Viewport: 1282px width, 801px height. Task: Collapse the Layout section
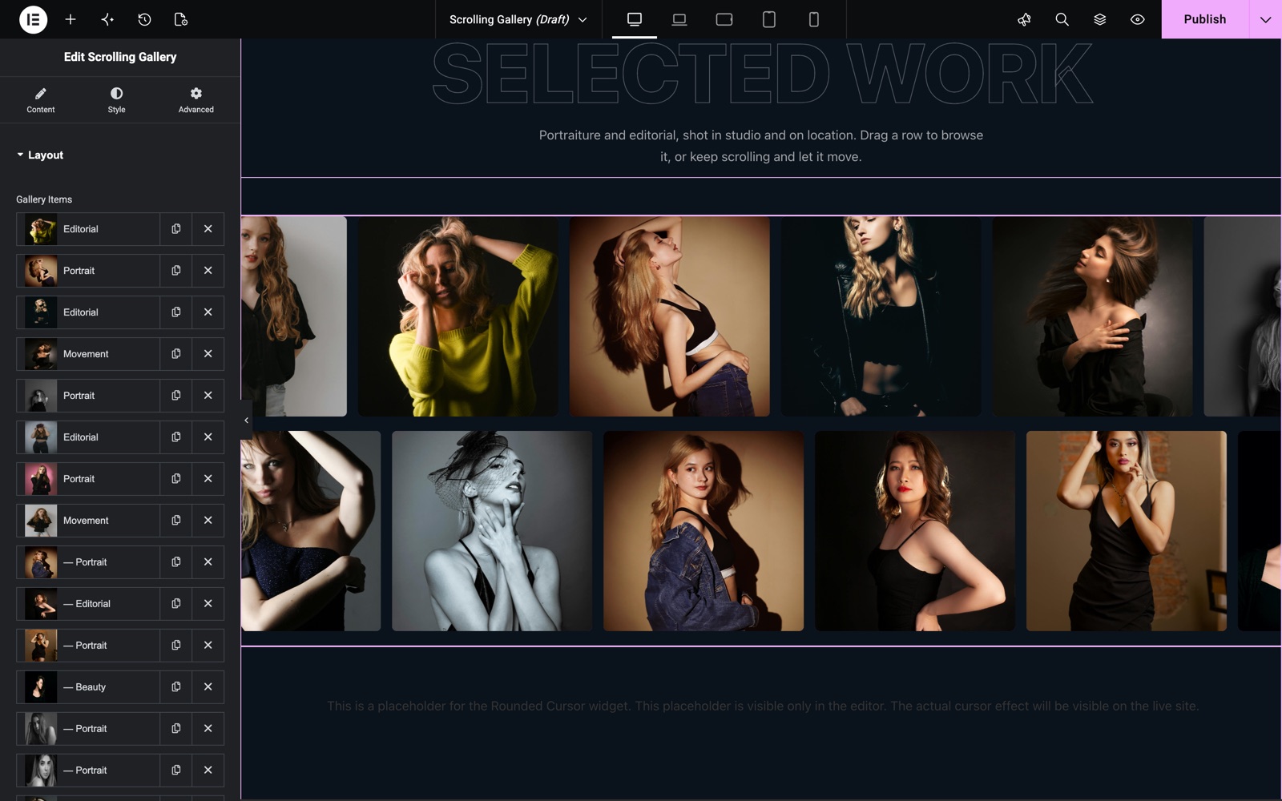40,155
